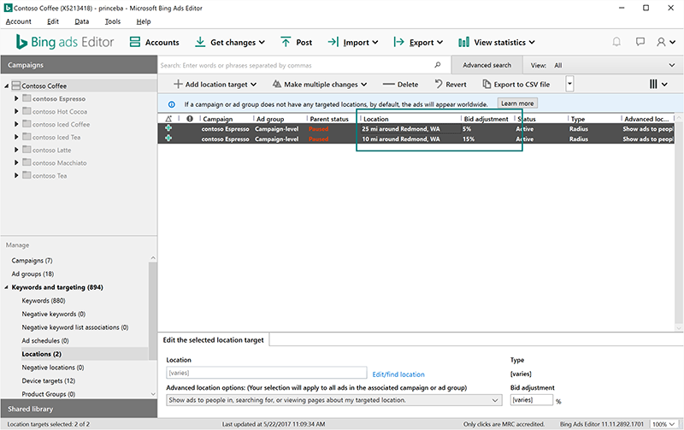Click the Location [varies] text field
Viewport: 684px width, 430px height.
pos(267,373)
